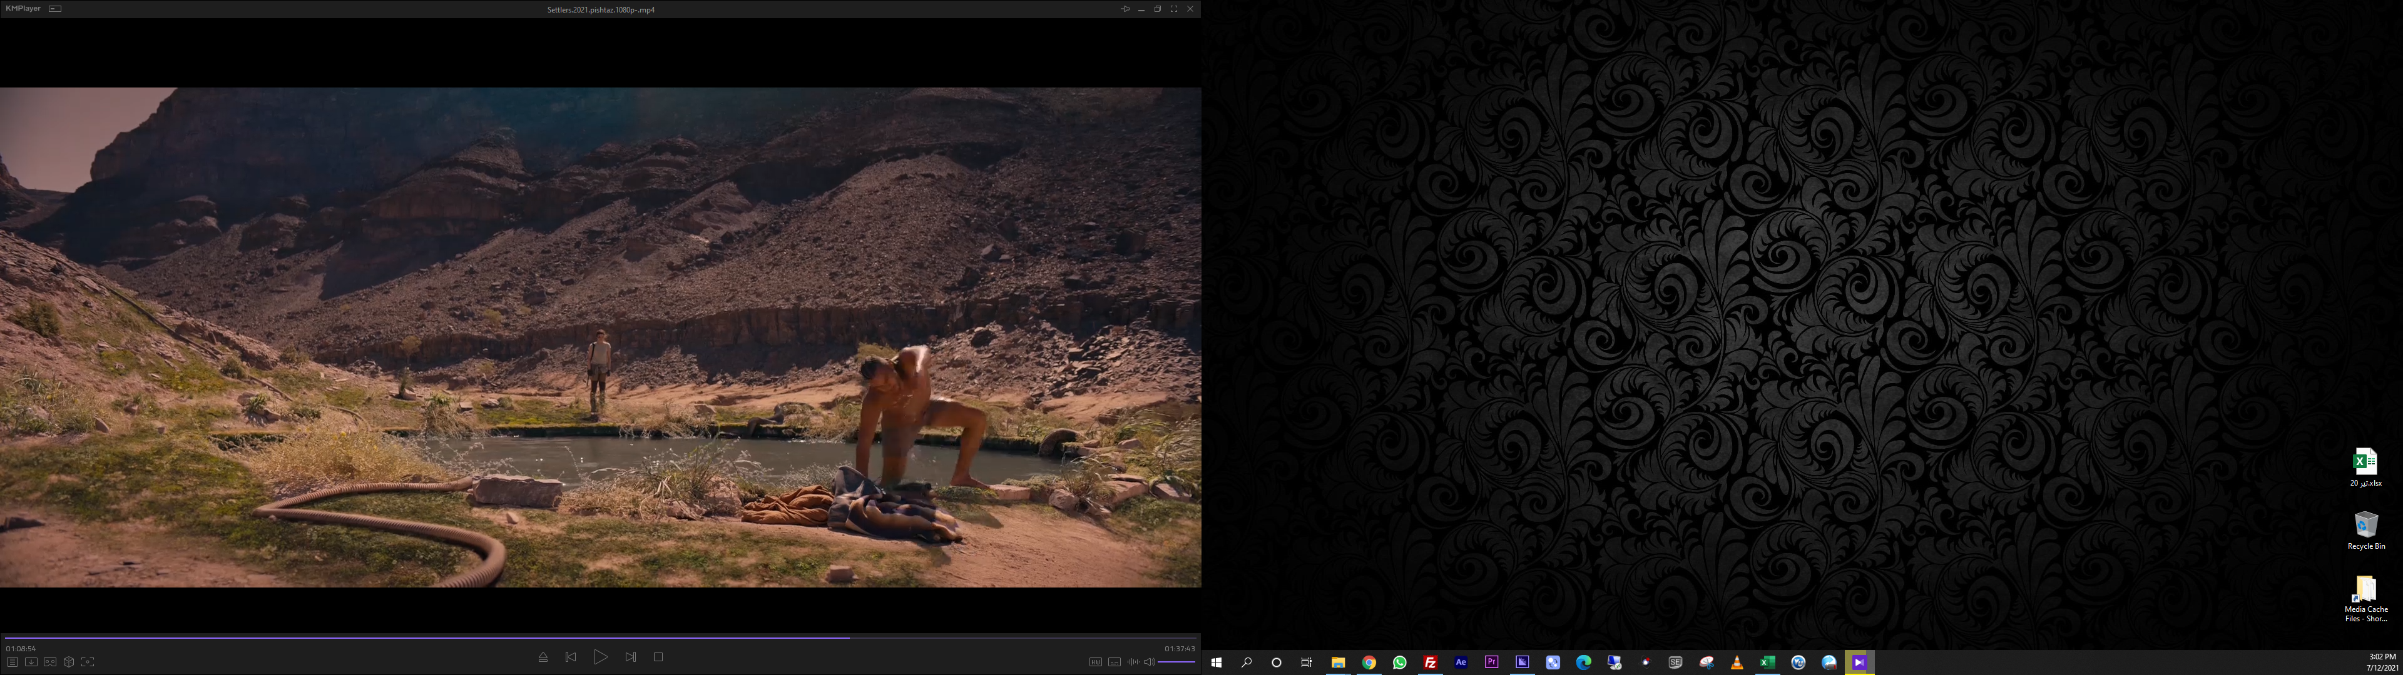Open the 3D cube icon

69,662
